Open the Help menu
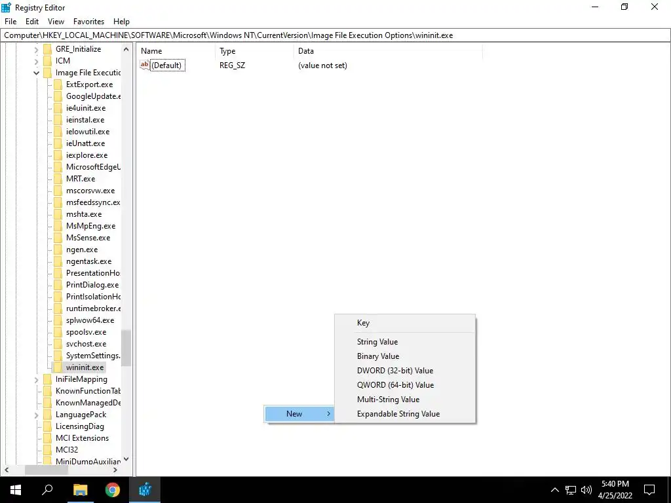Viewport: 671px width, 503px height. tap(121, 22)
